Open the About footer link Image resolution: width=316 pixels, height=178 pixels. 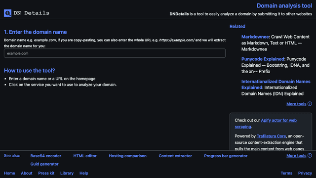27,173
